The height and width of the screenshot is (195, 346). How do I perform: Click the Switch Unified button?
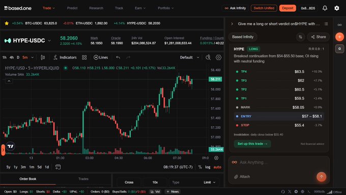tap(264, 8)
